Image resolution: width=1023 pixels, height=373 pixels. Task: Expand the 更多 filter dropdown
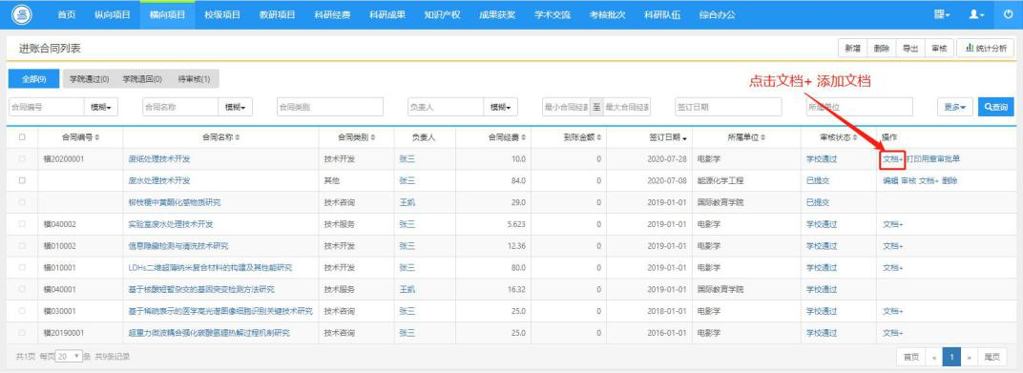click(955, 107)
